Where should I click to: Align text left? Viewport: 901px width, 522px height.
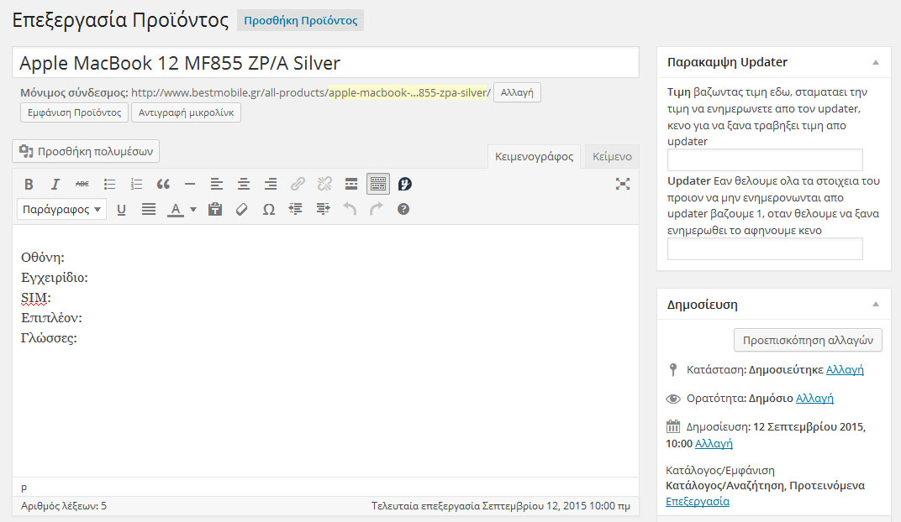217,184
